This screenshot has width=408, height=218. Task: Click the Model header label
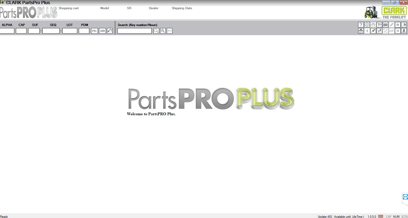point(105,8)
